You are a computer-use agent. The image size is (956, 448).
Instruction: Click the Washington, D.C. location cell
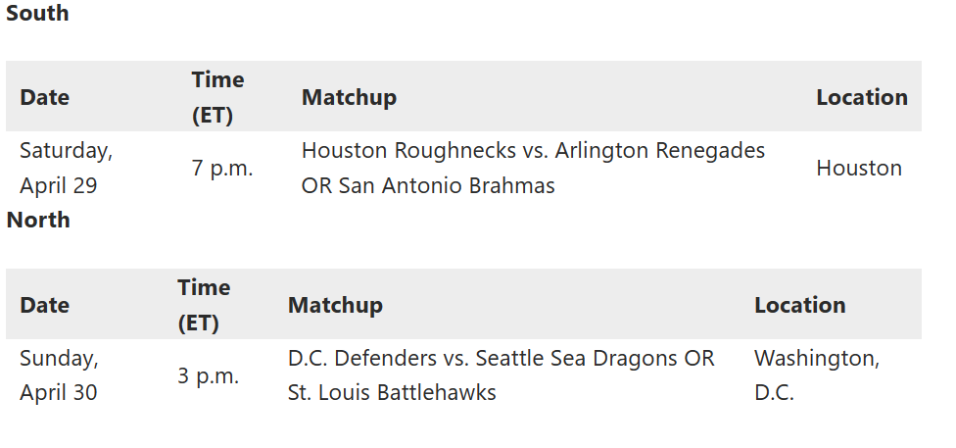tap(816, 375)
